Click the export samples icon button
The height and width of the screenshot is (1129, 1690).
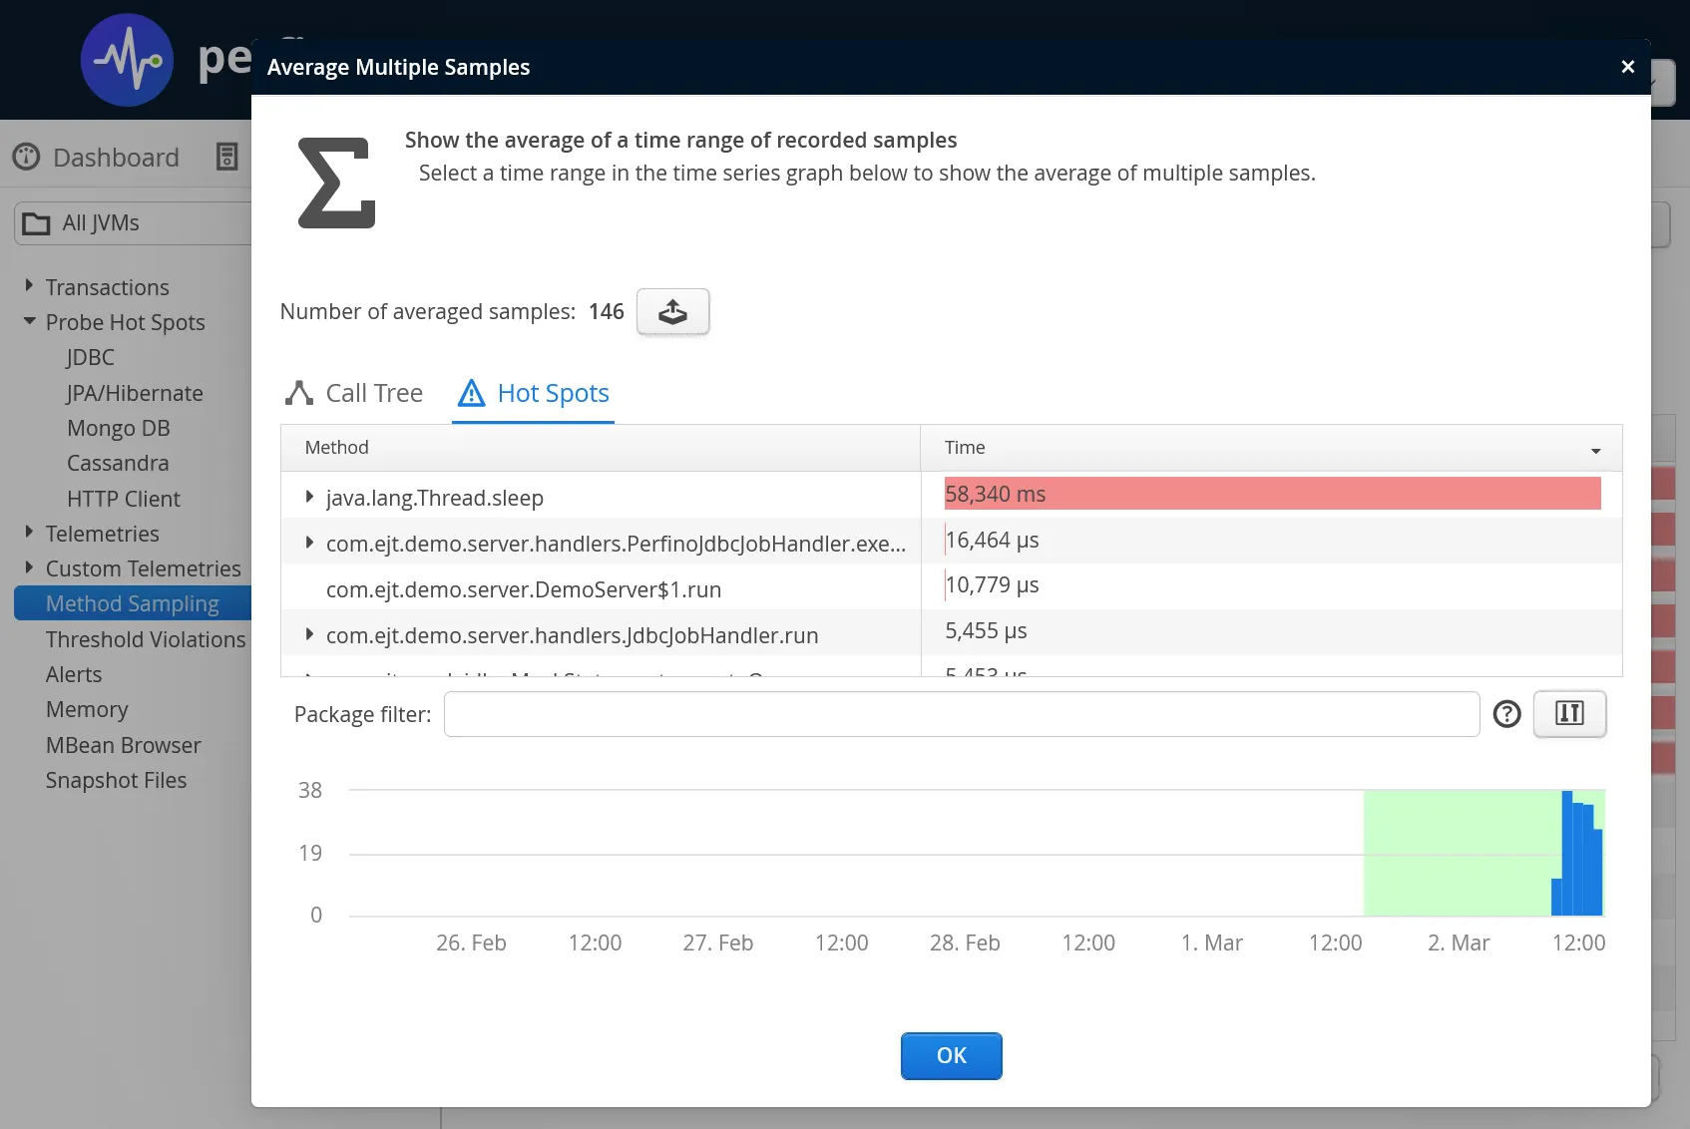672,312
